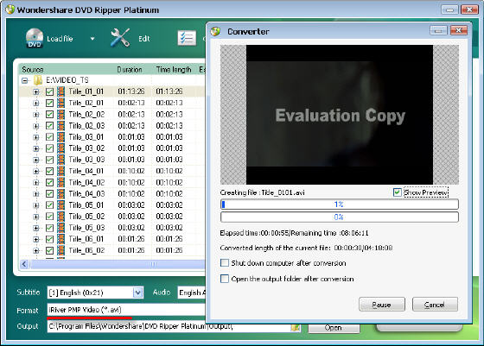Screen dimensions: 484x346
Task: Click the Wondershare DVD Ripper title bar icon
Action: click(10, 9)
